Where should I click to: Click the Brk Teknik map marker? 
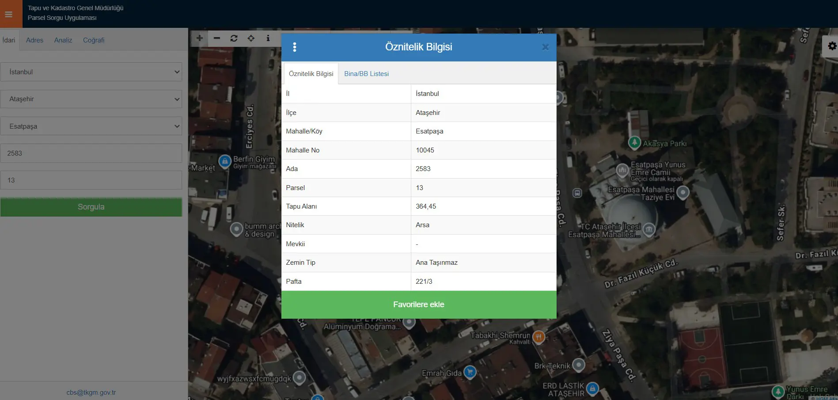click(x=579, y=365)
